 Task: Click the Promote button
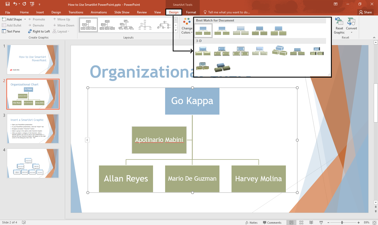tap(36, 19)
